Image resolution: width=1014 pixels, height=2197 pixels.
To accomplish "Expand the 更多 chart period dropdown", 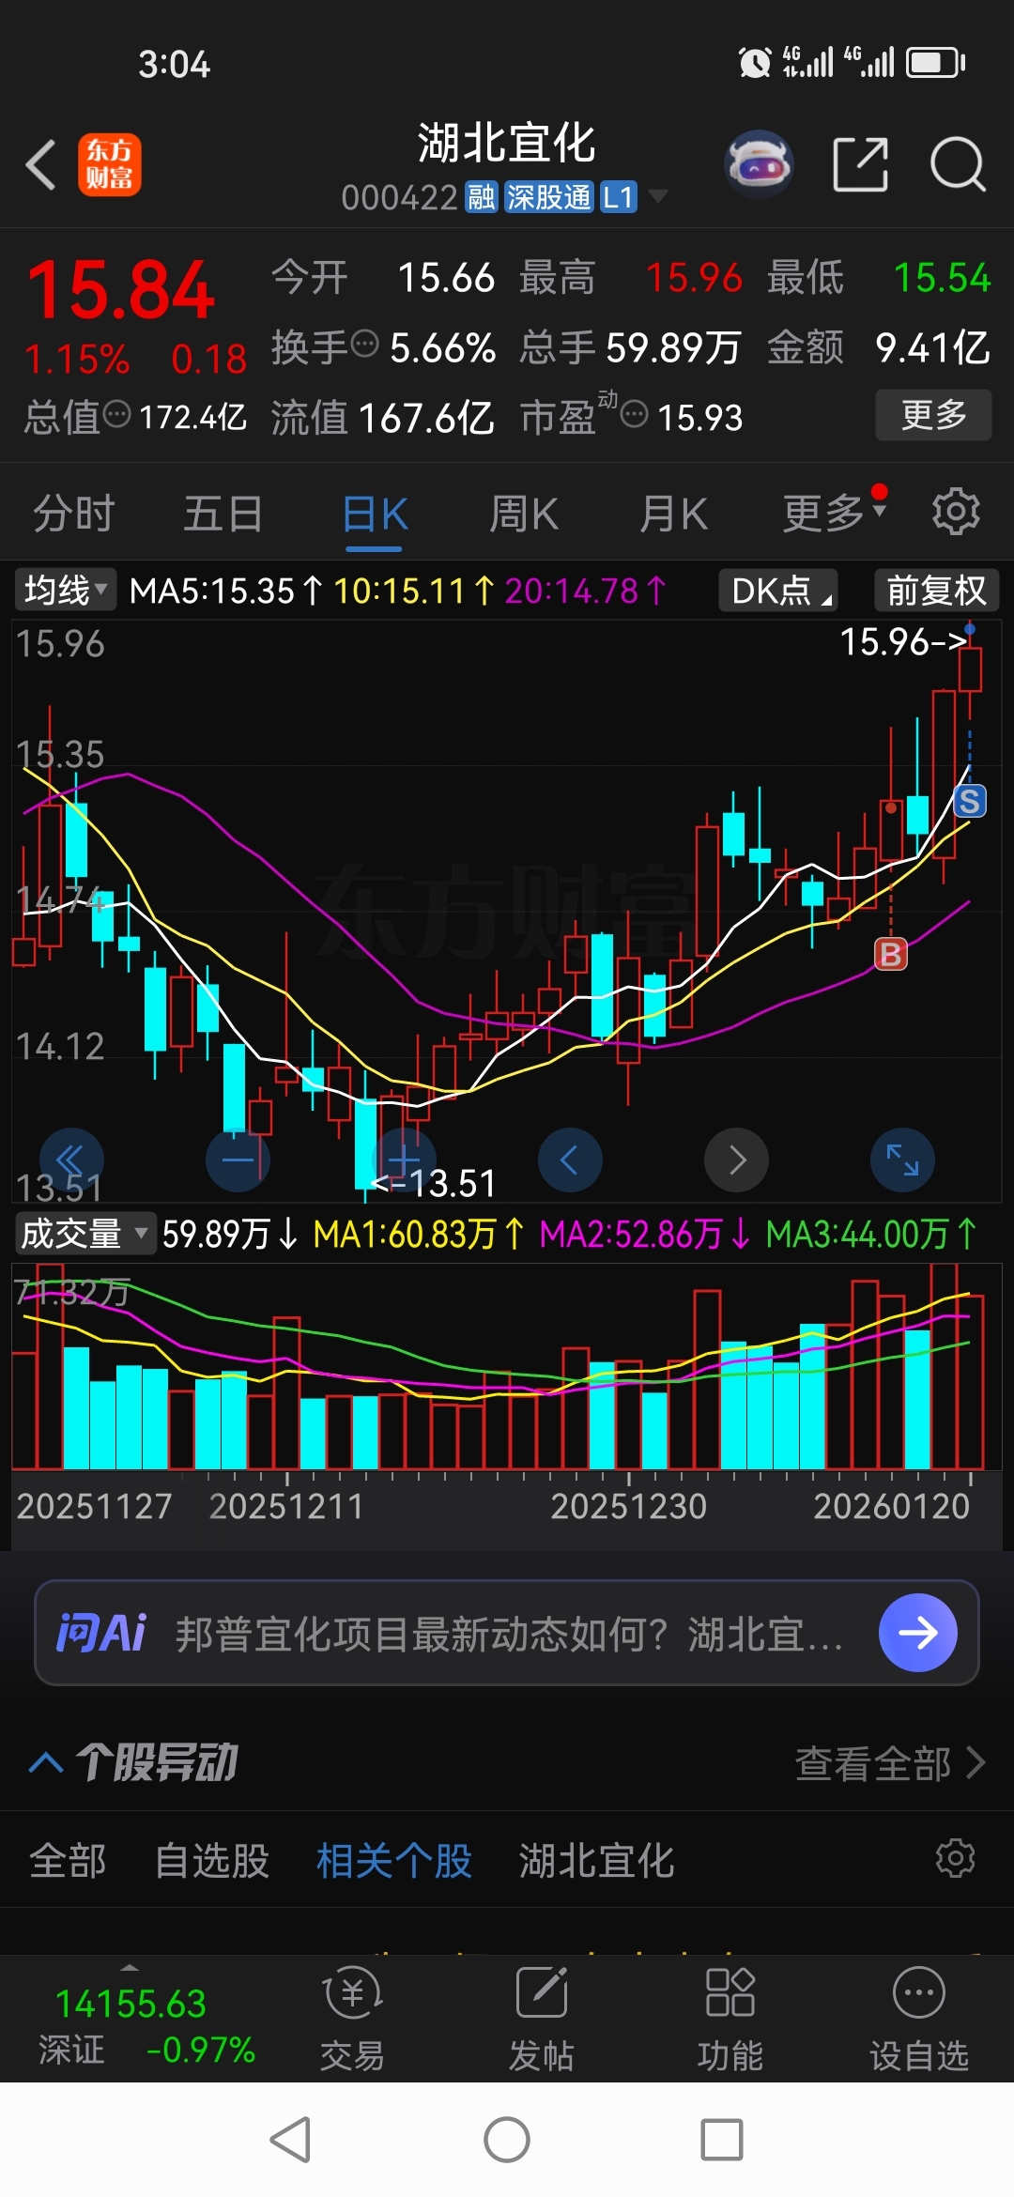I will [x=835, y=513].
